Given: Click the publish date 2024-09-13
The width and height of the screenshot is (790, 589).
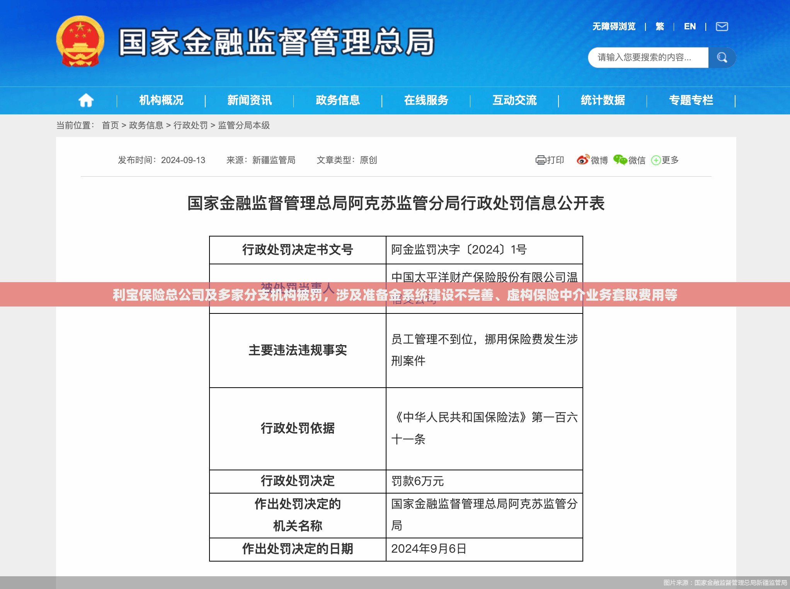Looking at the screenshot, I should (183, 160).
